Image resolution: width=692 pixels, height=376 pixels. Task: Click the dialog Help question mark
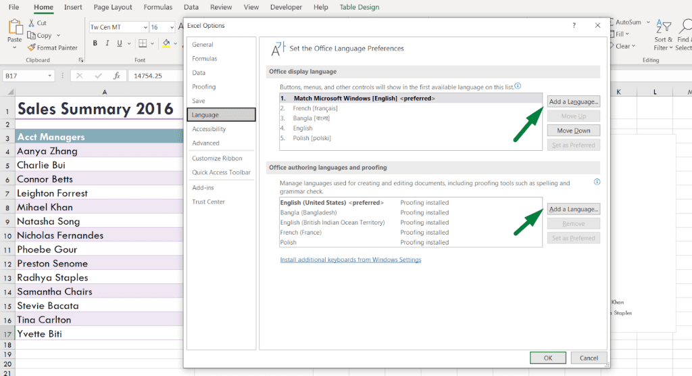point(574,26)
